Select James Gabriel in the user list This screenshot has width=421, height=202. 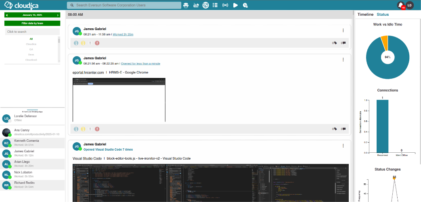[x=32, y=154]
